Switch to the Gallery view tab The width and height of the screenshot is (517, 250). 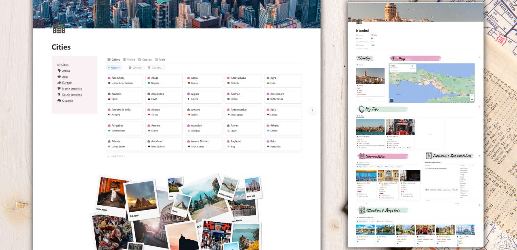[113, 60]
